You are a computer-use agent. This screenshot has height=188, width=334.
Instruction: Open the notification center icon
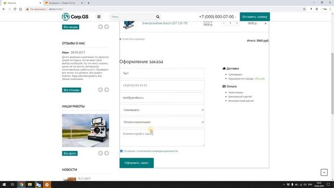click(x=328, y=184)
